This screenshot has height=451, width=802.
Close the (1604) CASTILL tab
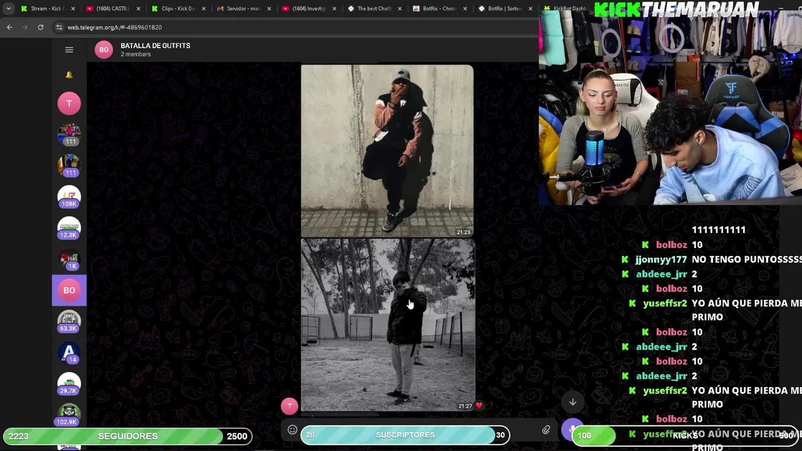point(138,9)
